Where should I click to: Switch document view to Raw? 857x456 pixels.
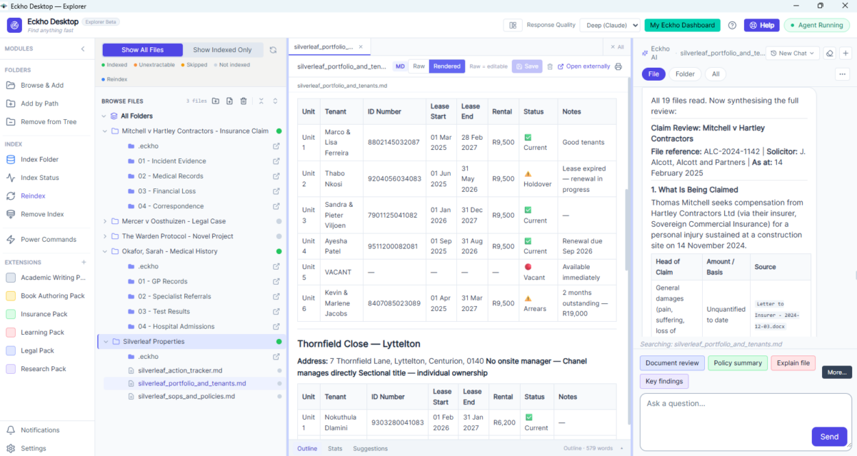419,66
